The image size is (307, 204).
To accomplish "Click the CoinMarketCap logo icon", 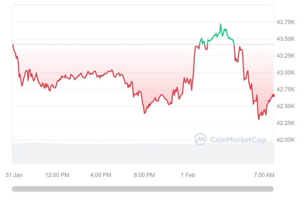I will point(200,139).
